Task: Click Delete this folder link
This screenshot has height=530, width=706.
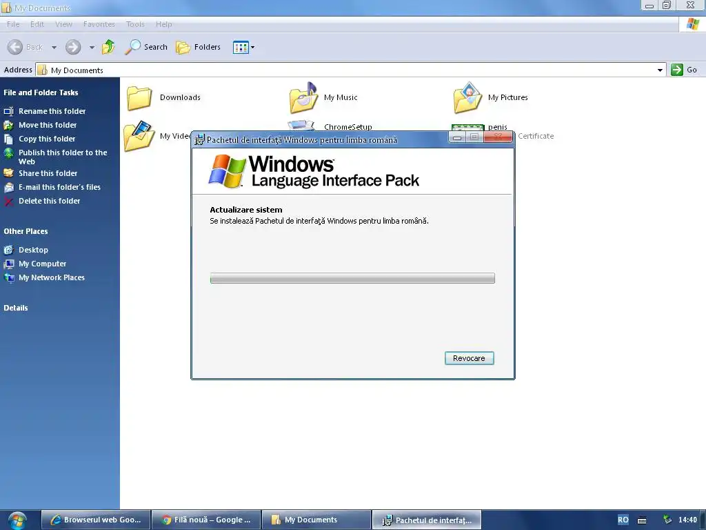Action: pos(49,201)
